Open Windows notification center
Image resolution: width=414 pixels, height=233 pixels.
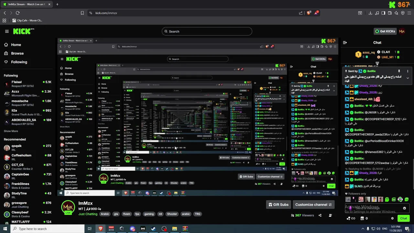tap(407, 229)
